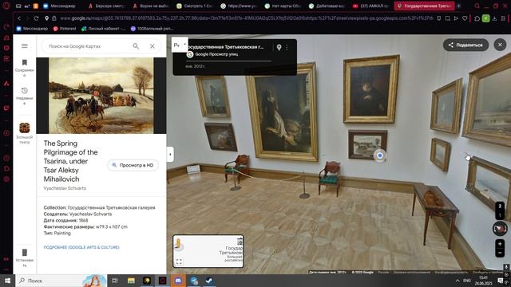Select floor 2 in floor picker
Screen dimensions: 511x287
[x=500, y=206]
